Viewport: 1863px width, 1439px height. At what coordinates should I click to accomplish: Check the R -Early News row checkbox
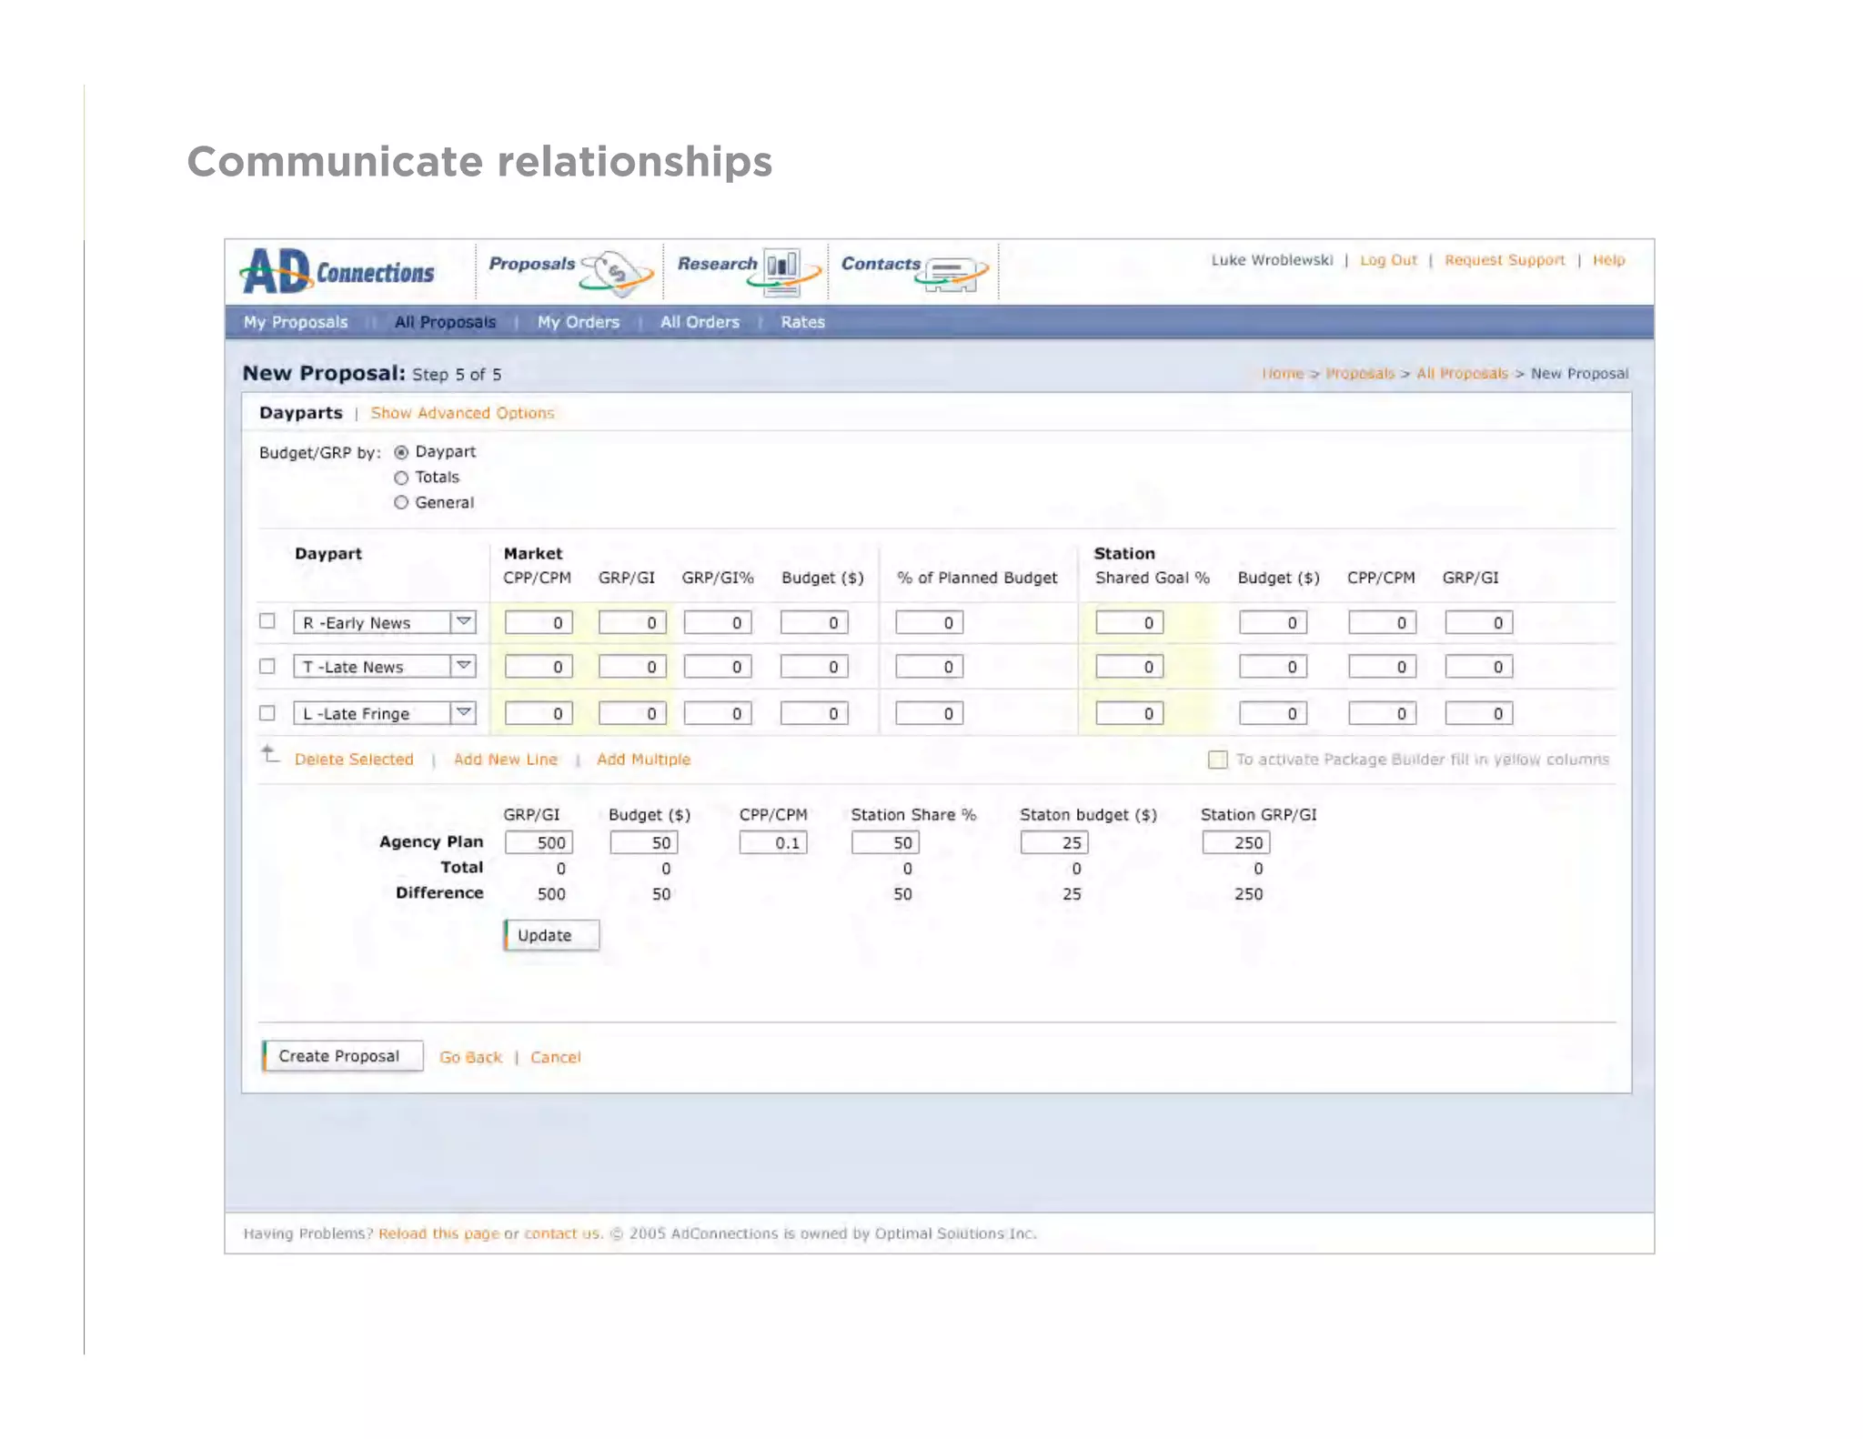pyautogui.click(x=267, y=621)
